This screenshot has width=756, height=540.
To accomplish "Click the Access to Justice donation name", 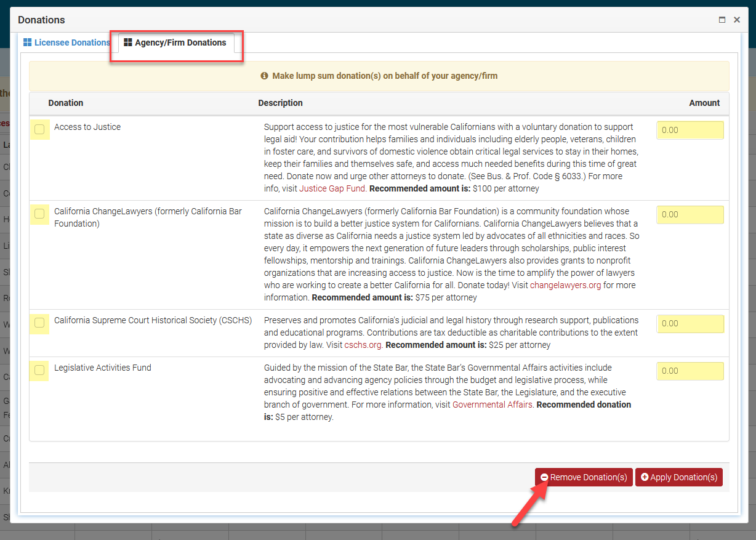I will (x=87, y=127).
